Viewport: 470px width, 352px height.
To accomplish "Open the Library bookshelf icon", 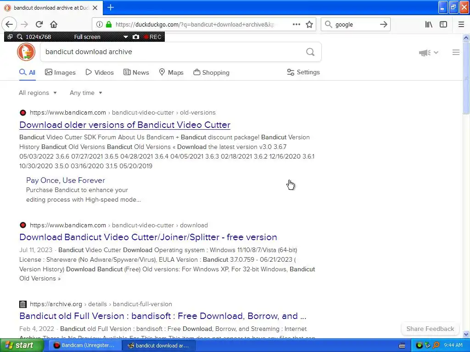I will (429, 25).
